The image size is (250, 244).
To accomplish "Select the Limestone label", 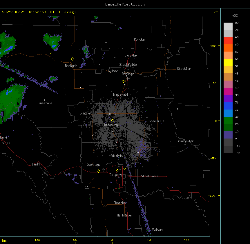I will tap(44, 103).
